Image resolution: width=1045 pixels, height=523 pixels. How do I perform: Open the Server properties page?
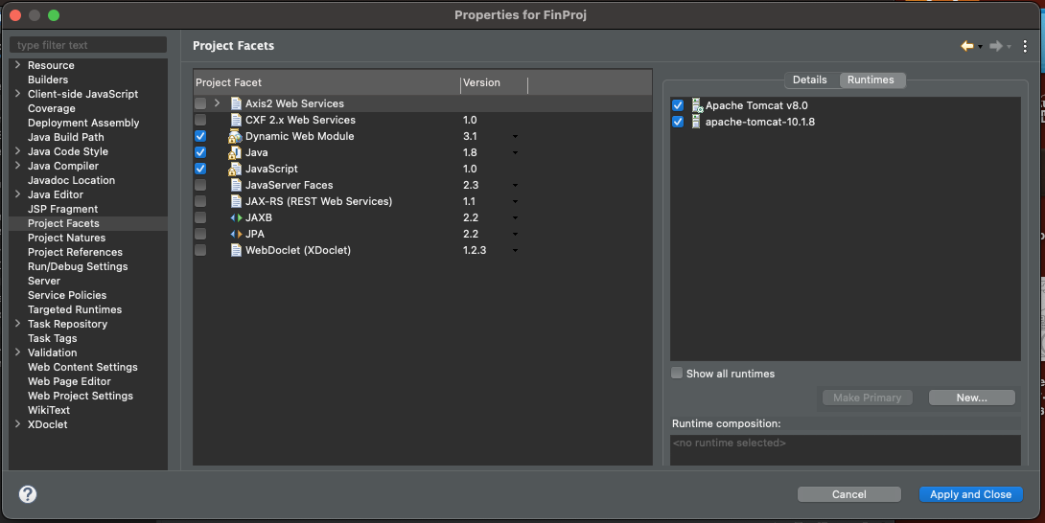44,282
